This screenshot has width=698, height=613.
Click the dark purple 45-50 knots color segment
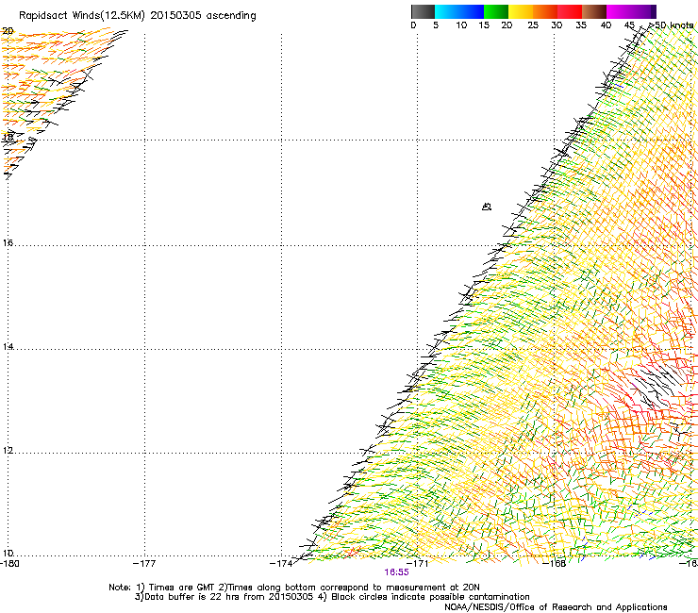tap(643, 11)
